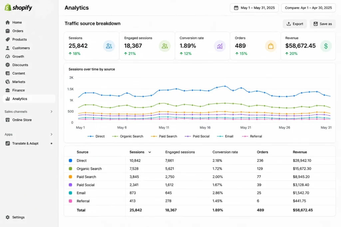This screenshot has height=227, width=341.
Task: Click the Customers person icon
Action: (x=8, y=48)
